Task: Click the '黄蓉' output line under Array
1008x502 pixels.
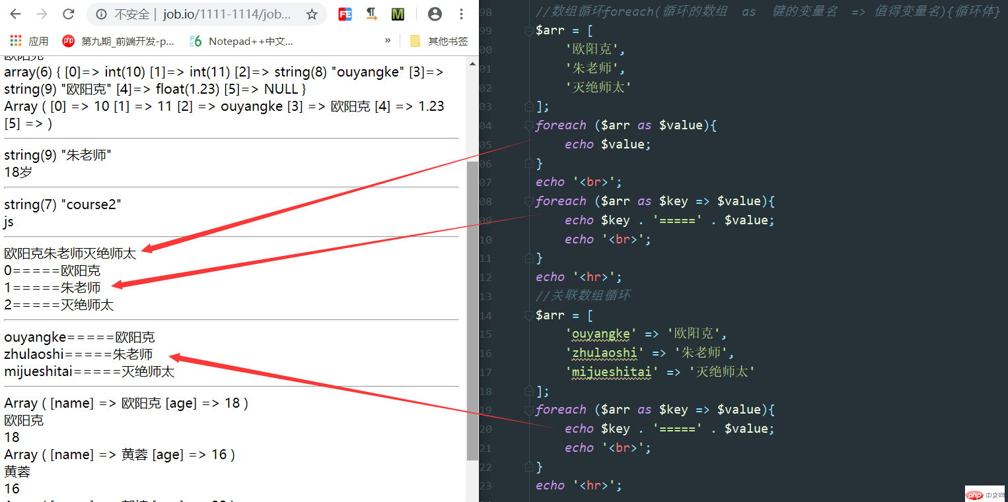Action: coord(17,472)
